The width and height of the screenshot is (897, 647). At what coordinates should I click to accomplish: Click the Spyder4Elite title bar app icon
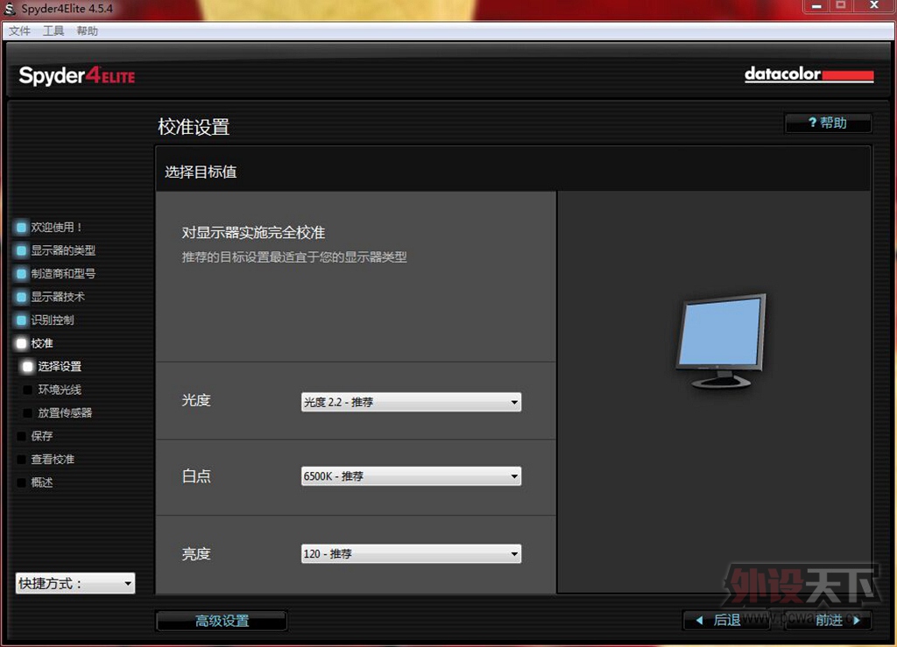pyautogui.click(x=10, y=9)
